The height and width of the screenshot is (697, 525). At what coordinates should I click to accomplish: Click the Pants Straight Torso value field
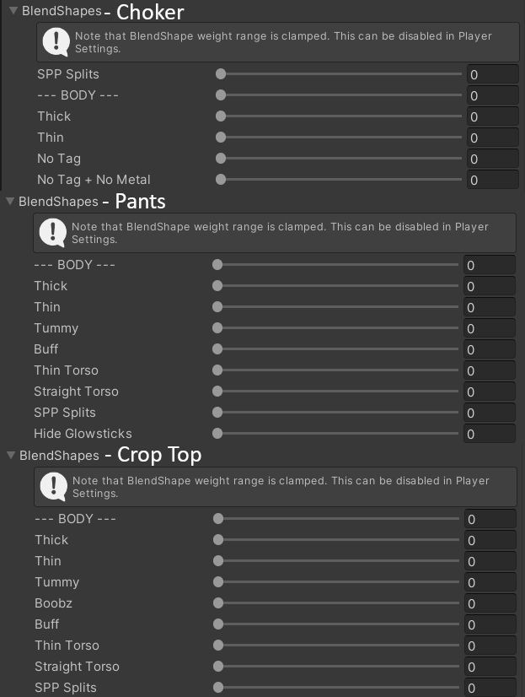pyautogui.click(x=489, y=392)
